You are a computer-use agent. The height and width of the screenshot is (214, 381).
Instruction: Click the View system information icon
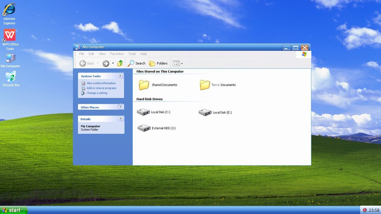83,83
